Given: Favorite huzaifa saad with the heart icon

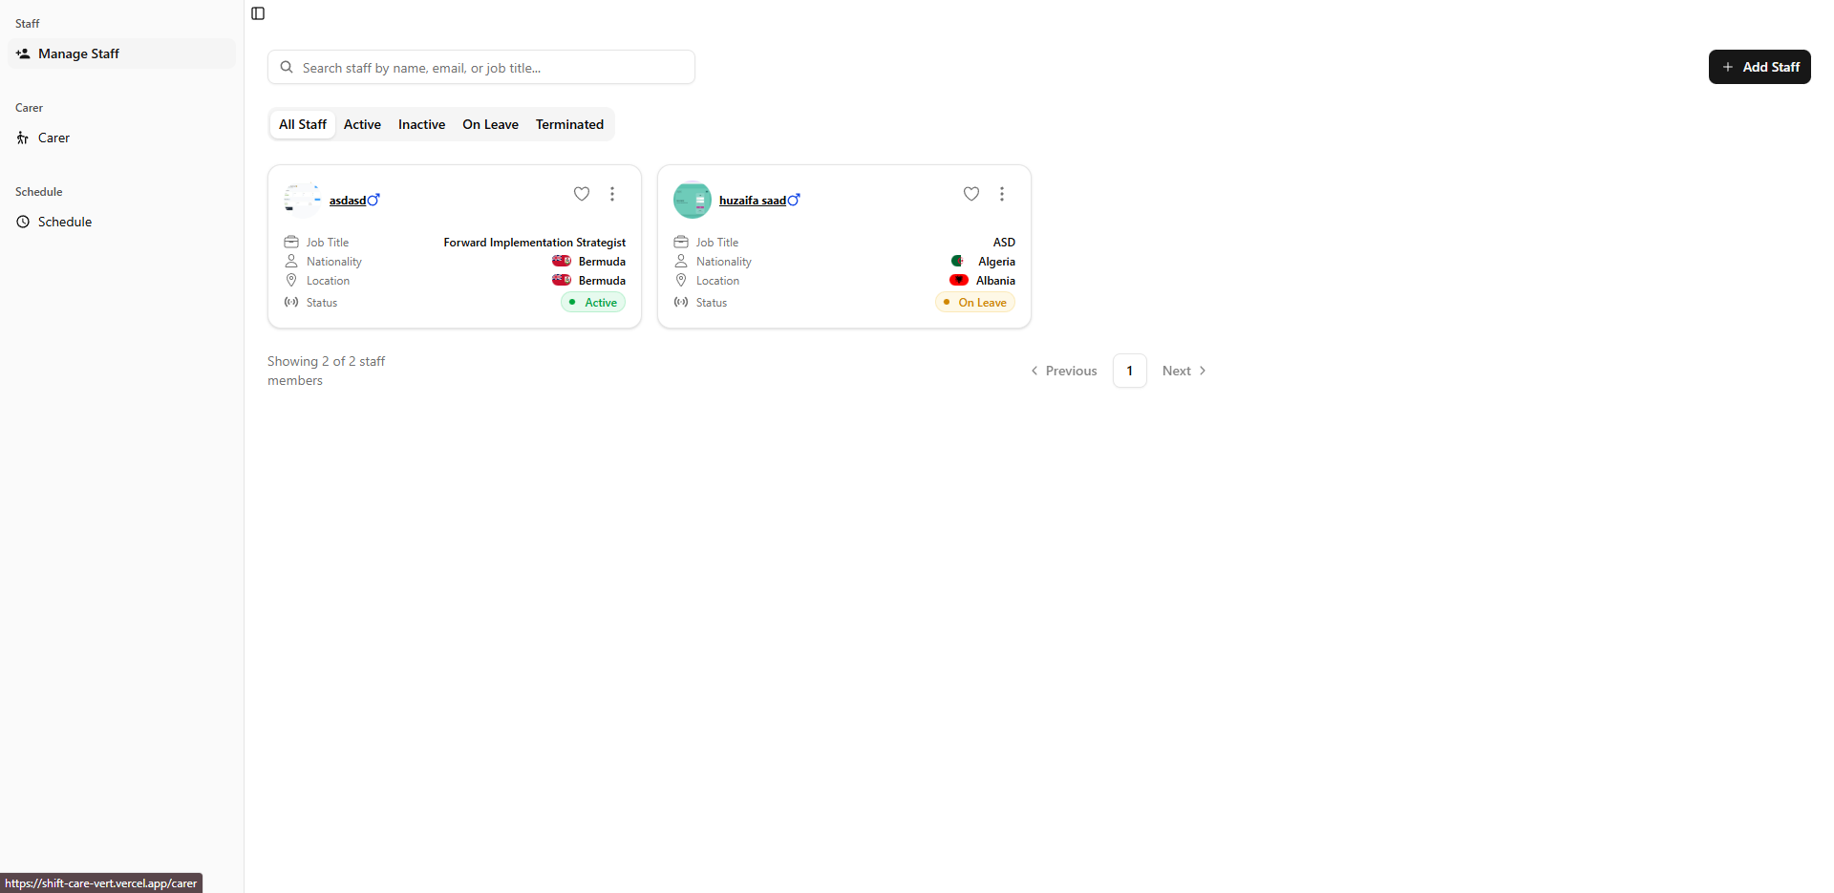Looking at the screenshot, I should click(x=971, y=194).
